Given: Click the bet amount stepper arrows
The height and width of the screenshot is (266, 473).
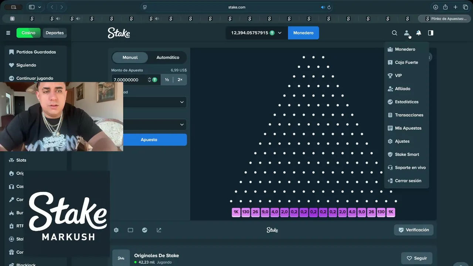Looking at the screenshot, I should tap(149, 80).
